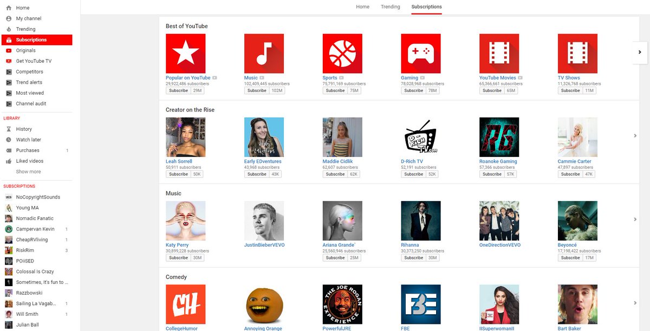Open the Early EDventures channel link
The width and height of the screenshot is (650, 331).
click(263, 162)
